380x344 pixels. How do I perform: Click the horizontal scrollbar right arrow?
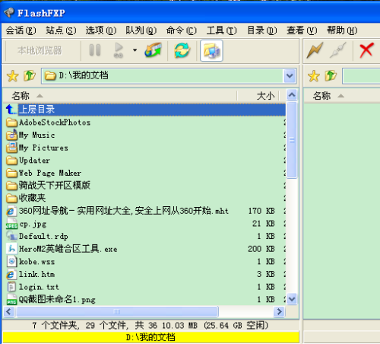tap(280, 311)
